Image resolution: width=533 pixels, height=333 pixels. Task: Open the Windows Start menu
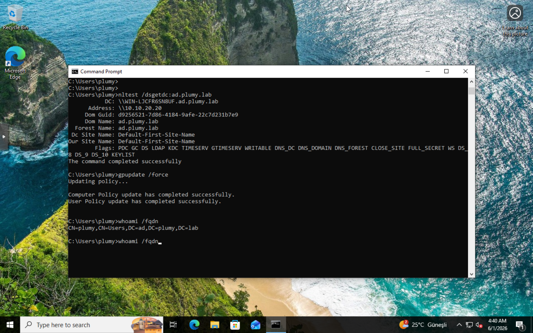tap(10, 325)
